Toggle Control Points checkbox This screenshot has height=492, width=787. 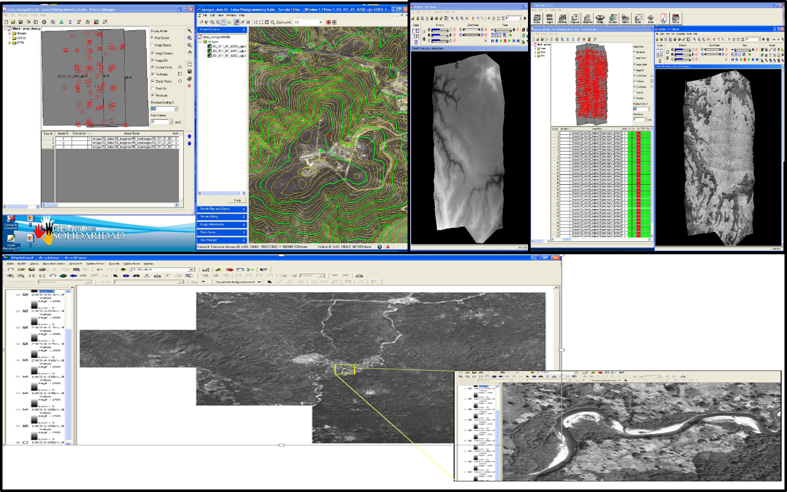(x=153, y=67)
